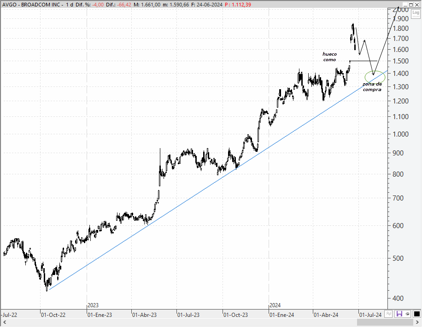The width and height of the screenshot is (422, 327).
Task: Click the 900 price axis label
Action: point(398,153)
